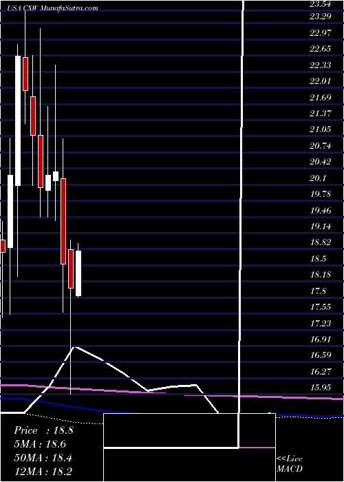This screenshot has height=482, width=344.
Task: Click the 16.59 price axis label
Action: click(x=320, y=355)
